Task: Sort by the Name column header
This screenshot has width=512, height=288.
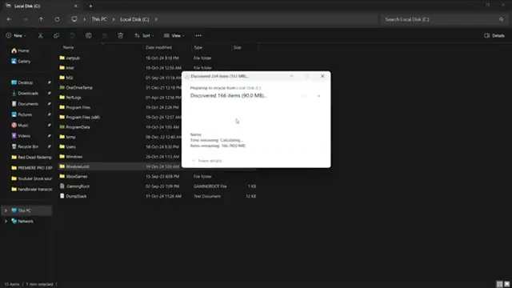Action: (x=69, y=47)
